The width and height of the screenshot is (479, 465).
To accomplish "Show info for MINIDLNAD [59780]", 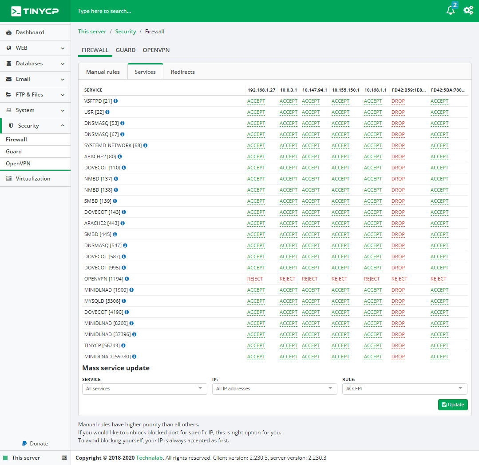I will click(134, 357).
